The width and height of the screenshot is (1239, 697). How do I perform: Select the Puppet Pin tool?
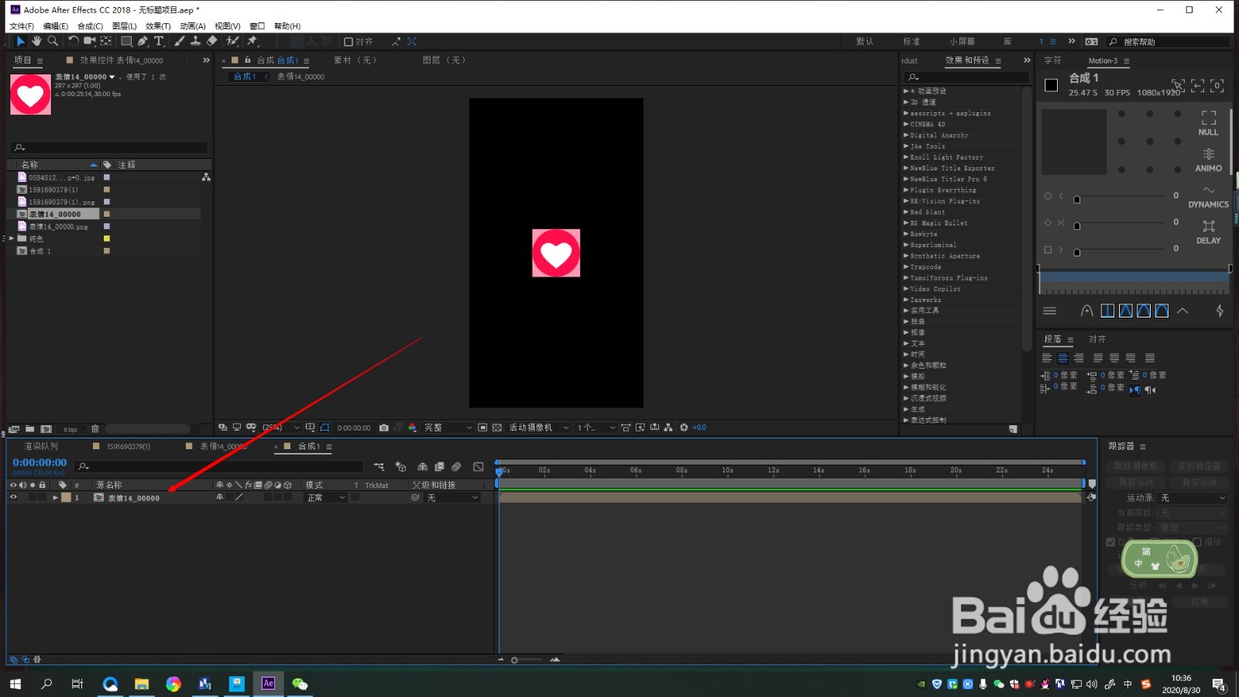point(252,41)
